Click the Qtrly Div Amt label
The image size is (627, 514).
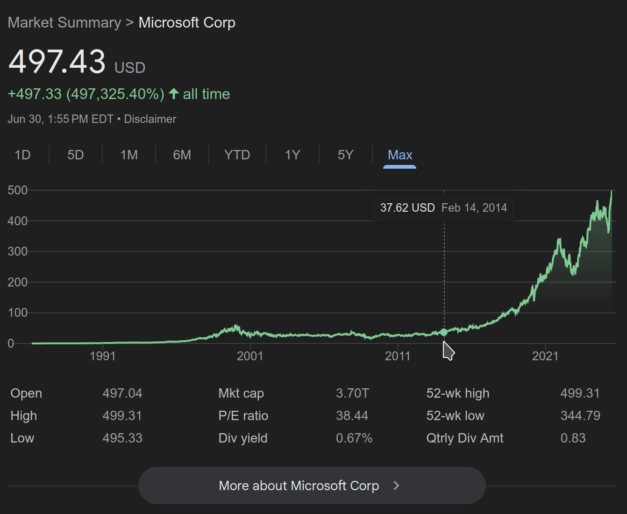pos(465,438)
